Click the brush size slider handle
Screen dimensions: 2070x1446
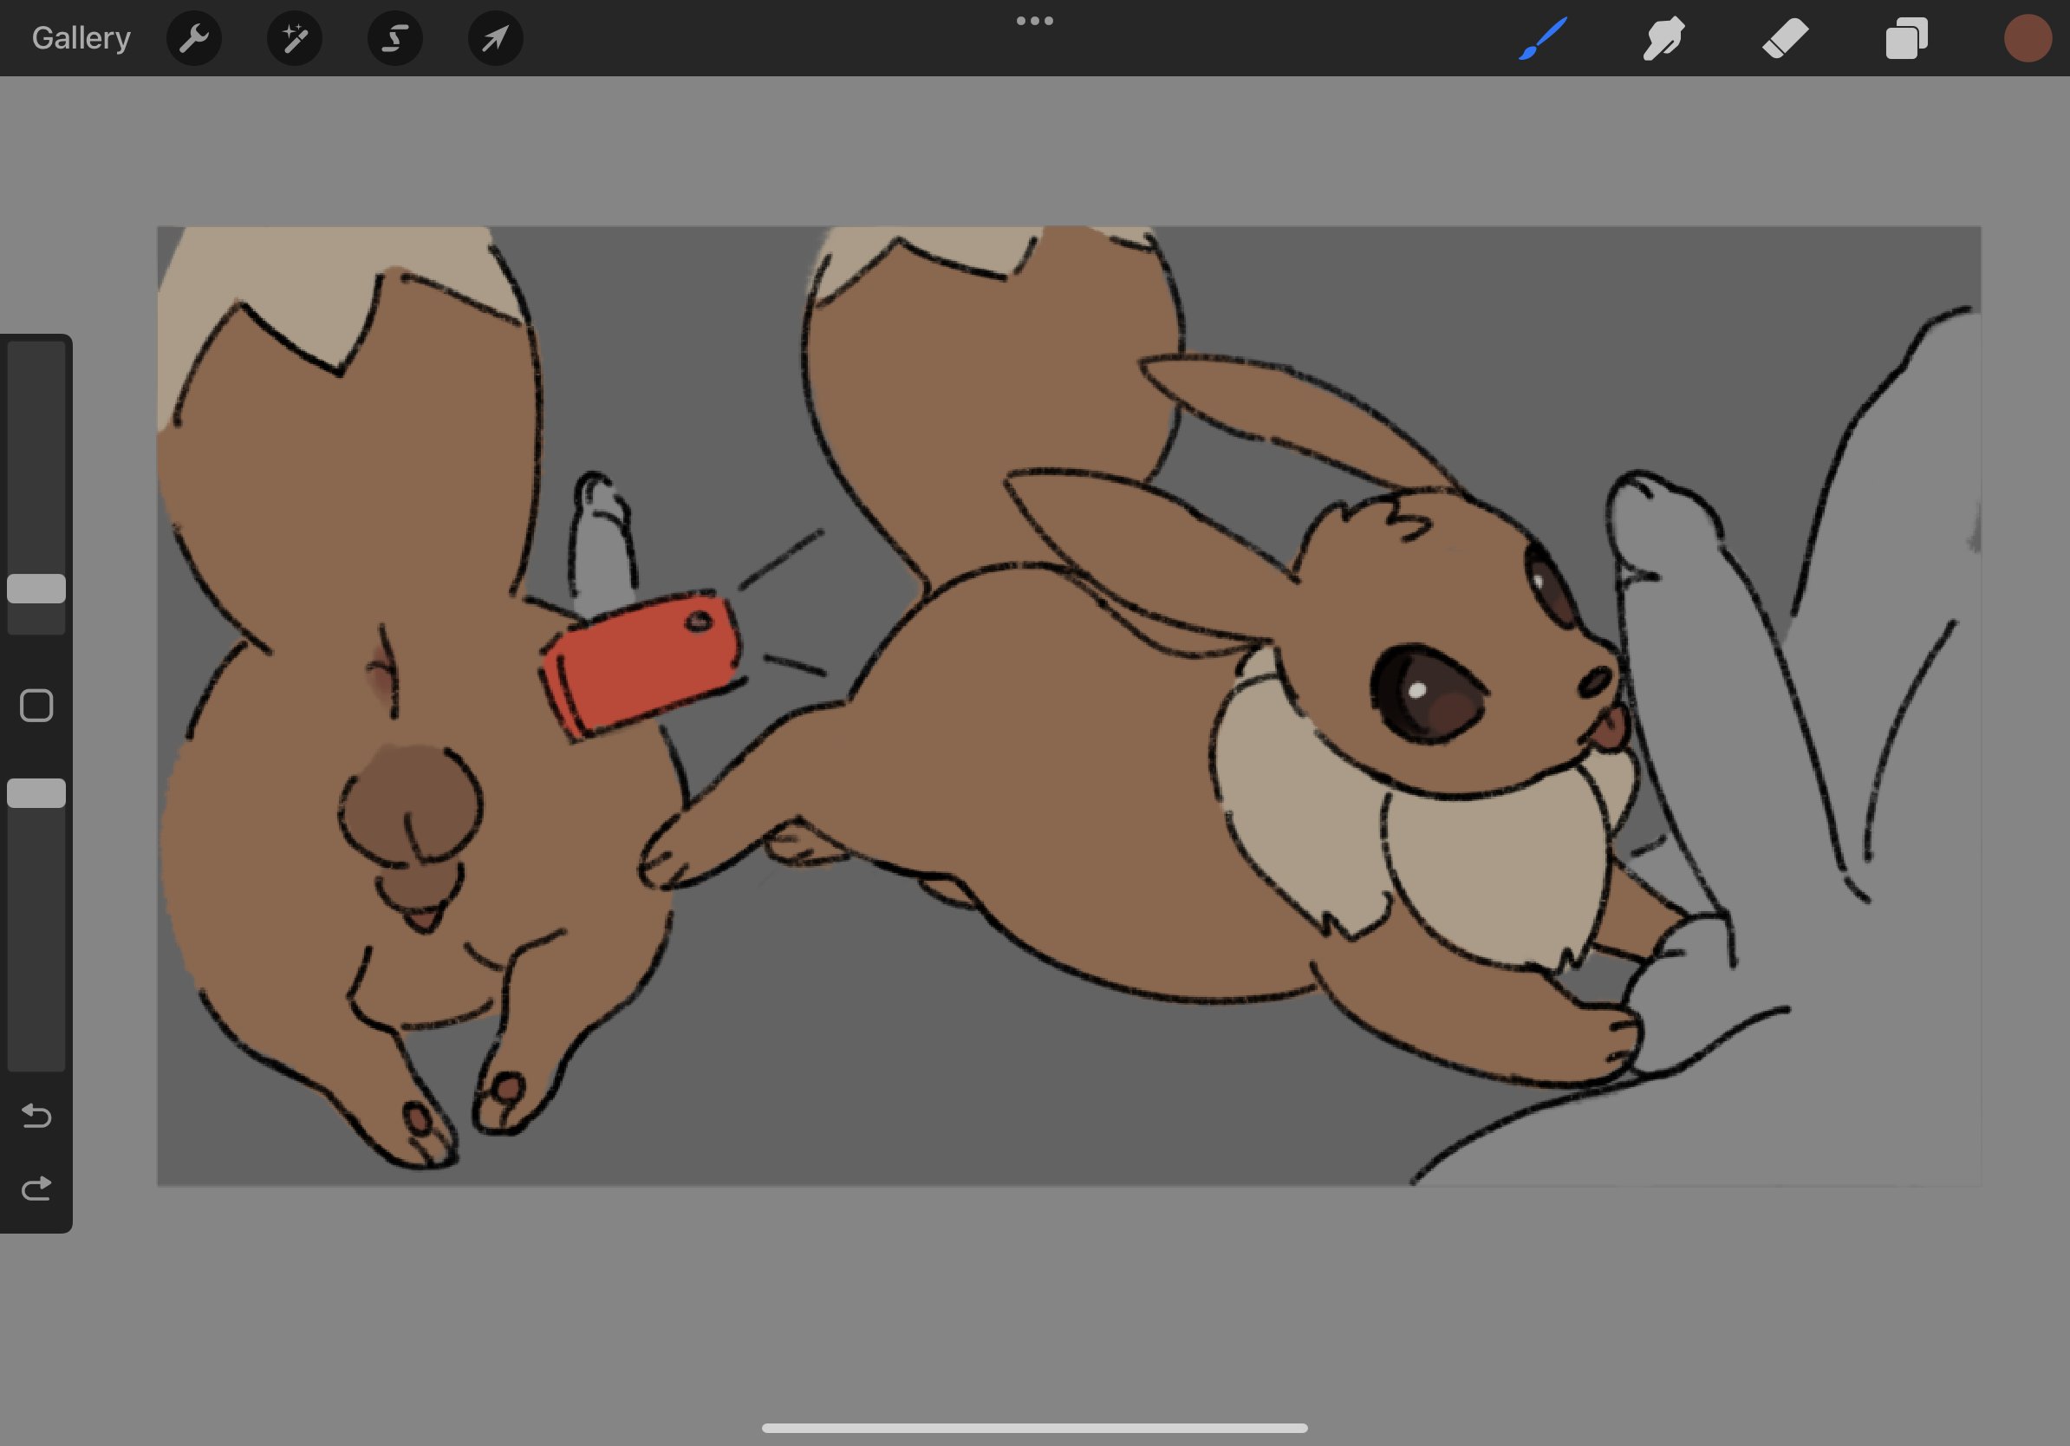[x=36, y=589]
